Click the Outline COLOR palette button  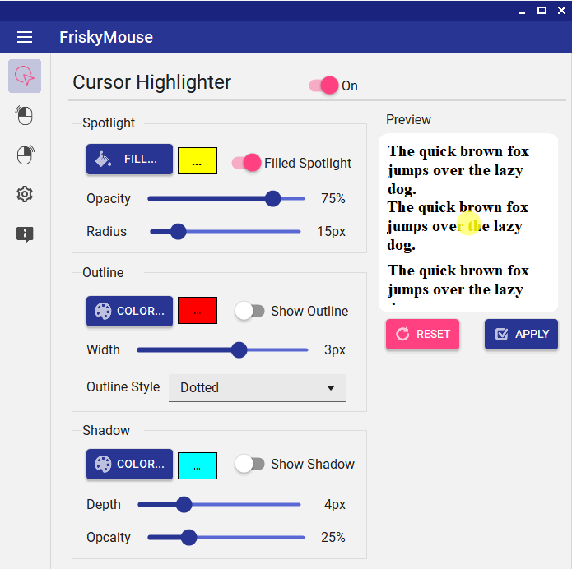(x=129, y=312)
